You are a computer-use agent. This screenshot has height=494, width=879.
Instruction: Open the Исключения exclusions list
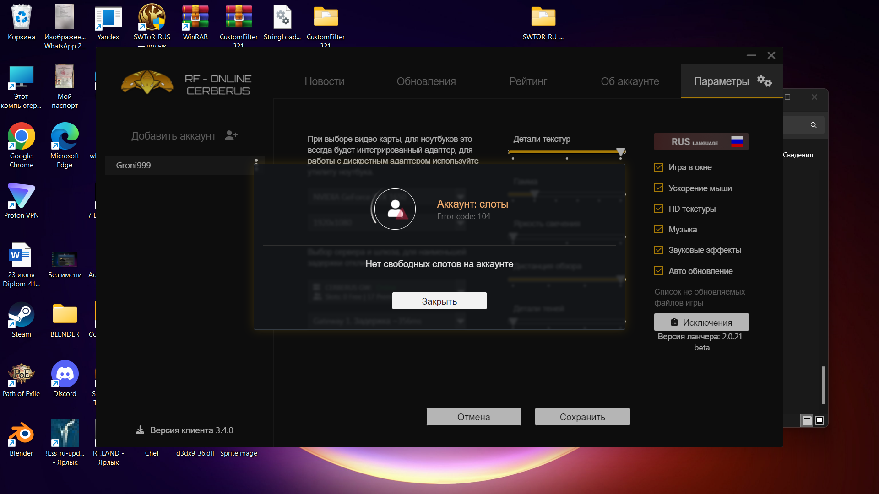coord(701,322)
